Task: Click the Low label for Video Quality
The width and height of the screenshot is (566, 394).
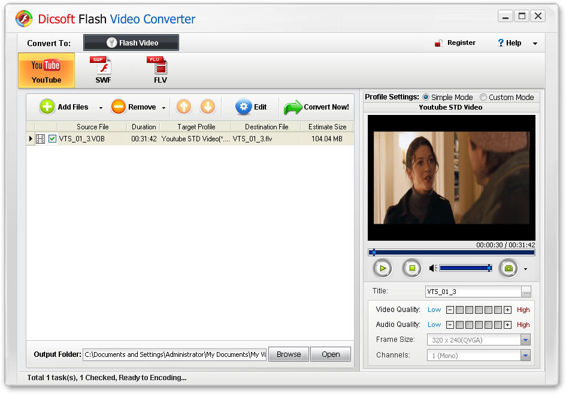Action: tap(434, 310)
